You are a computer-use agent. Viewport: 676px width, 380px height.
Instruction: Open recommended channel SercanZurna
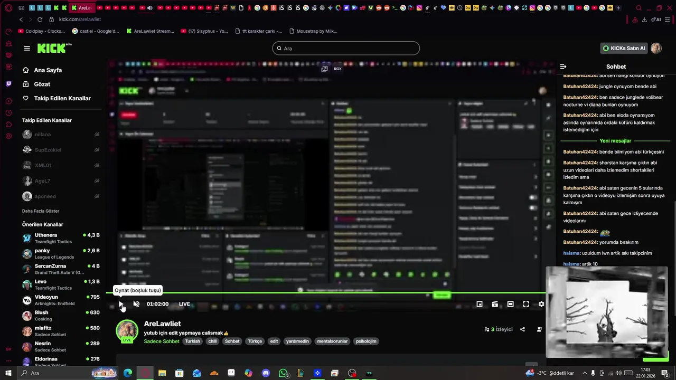(x=61, y=269)
